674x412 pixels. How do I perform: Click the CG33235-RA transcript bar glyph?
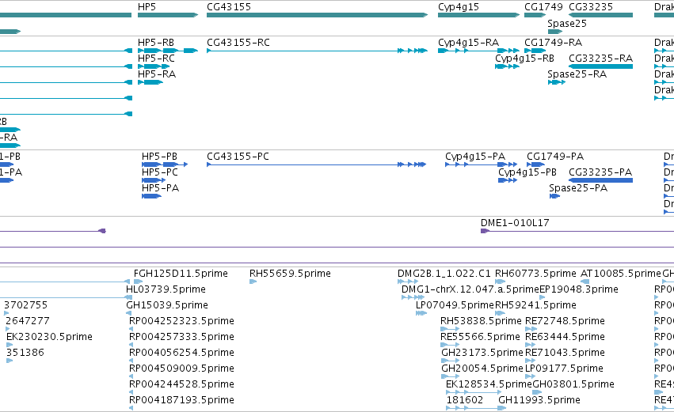coord(600,66)
